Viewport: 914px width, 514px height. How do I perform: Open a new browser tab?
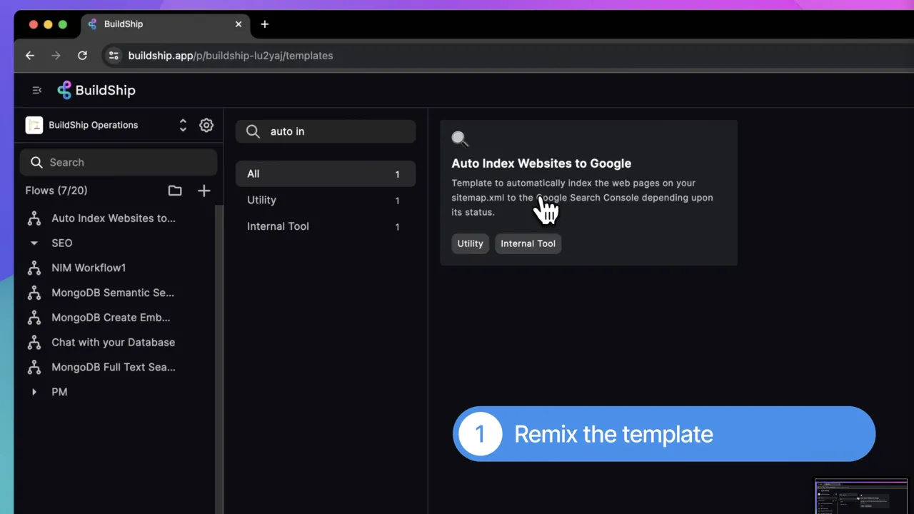point(265,24)
